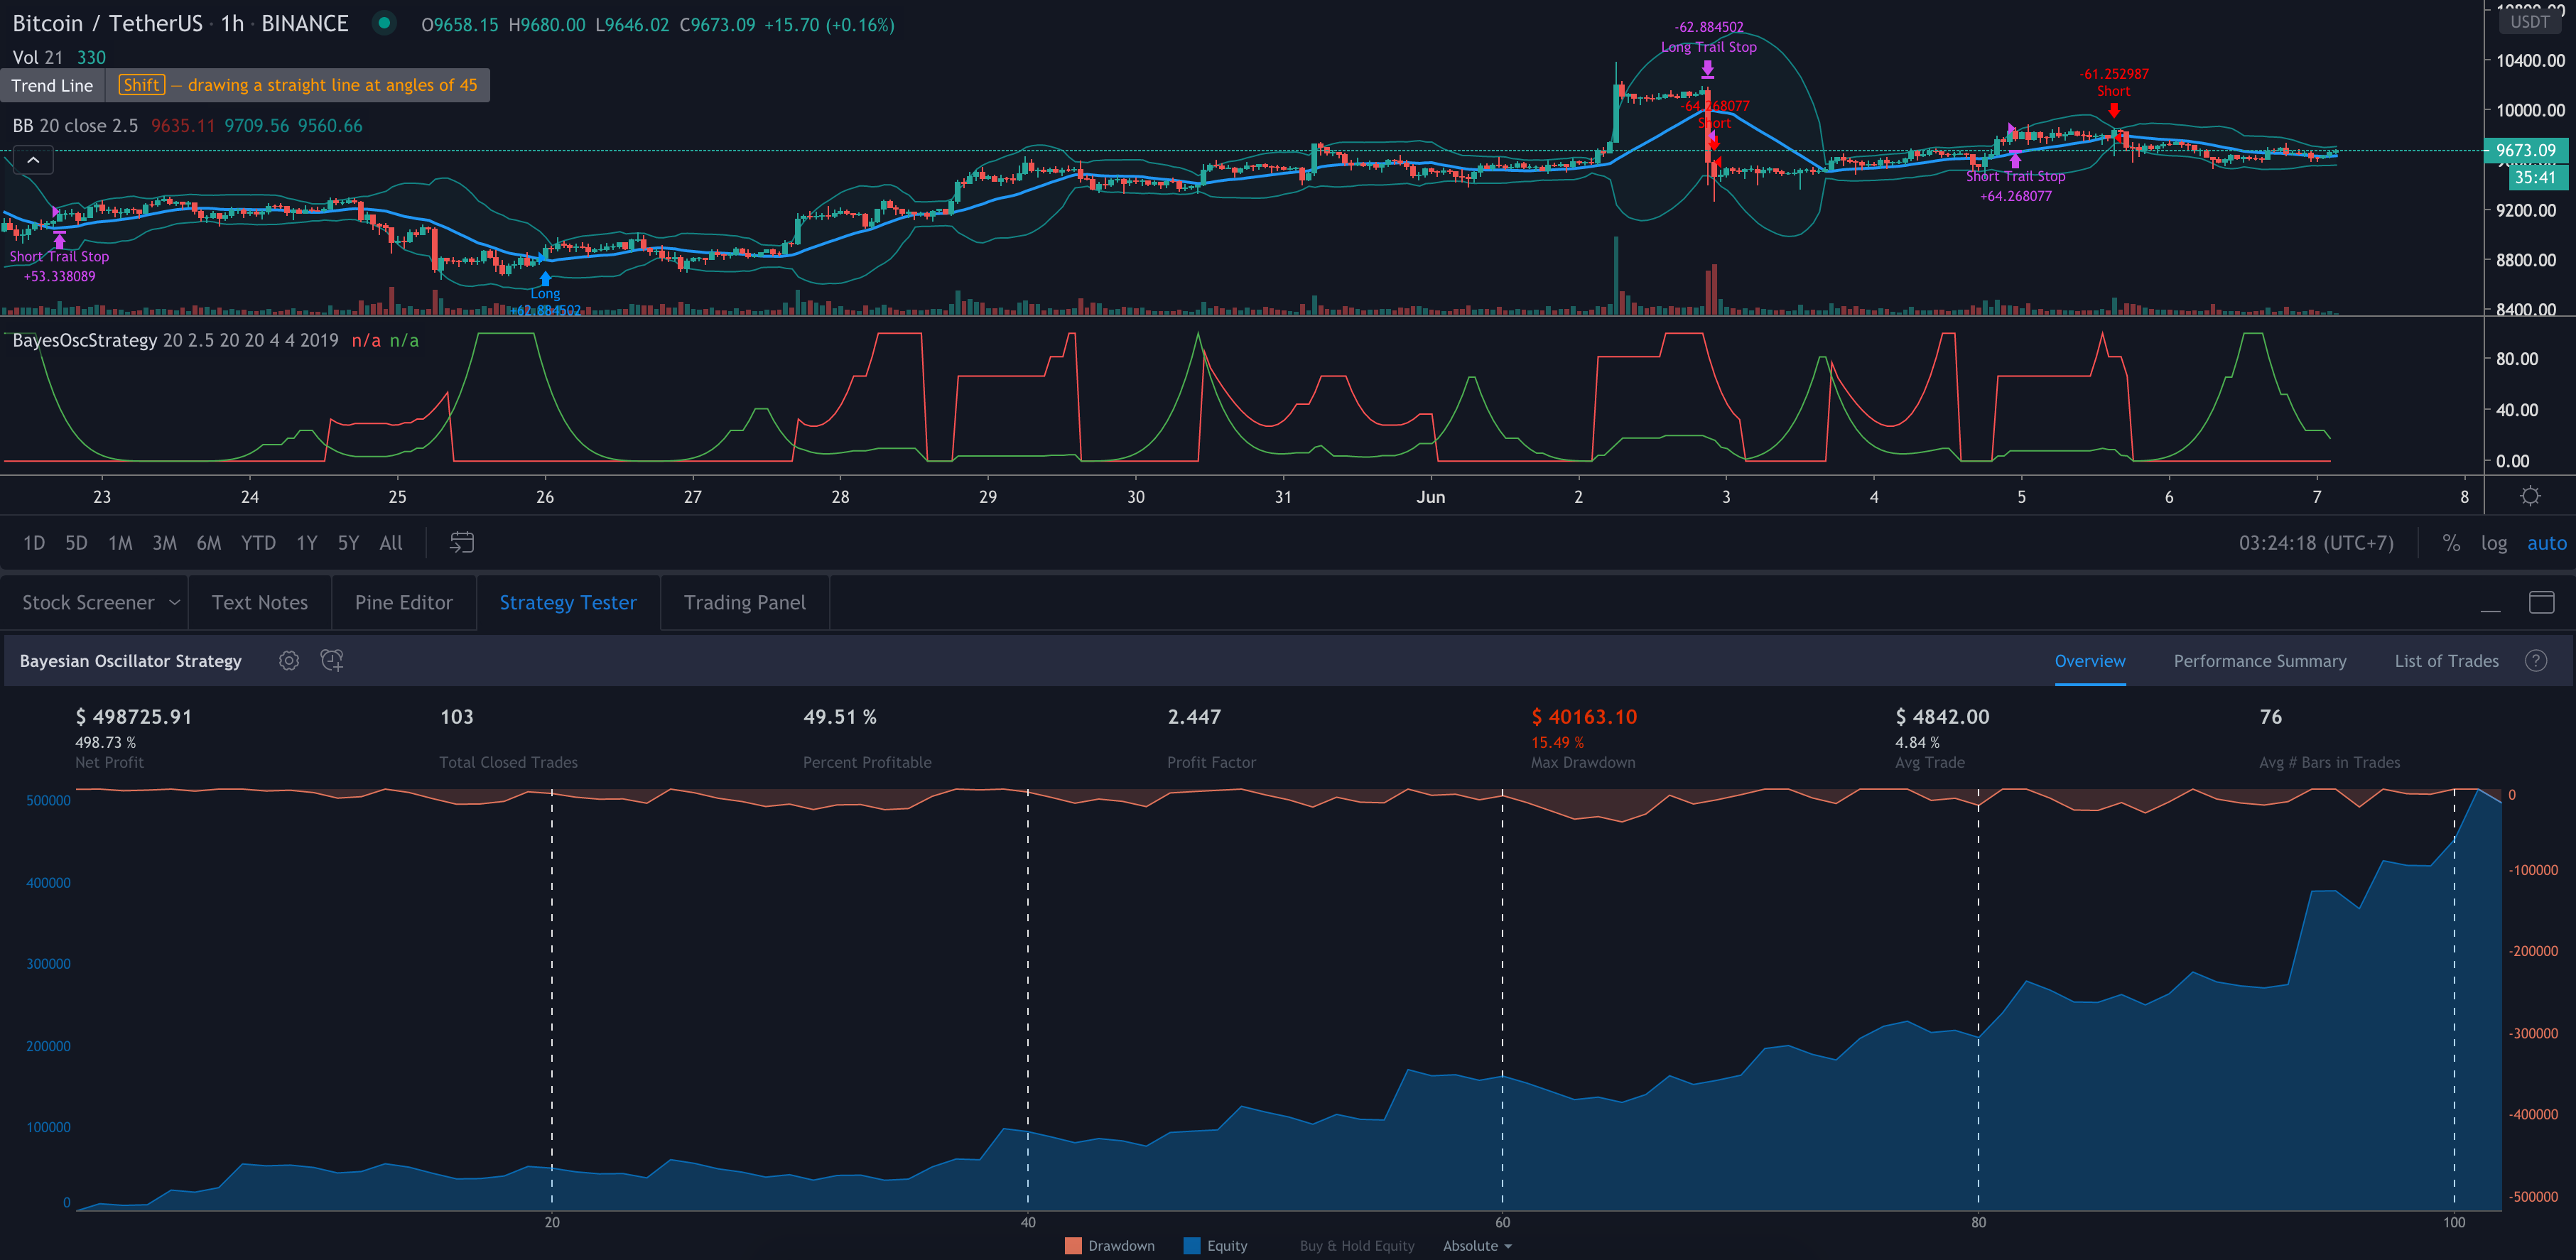Click the 03:24:18 (UTC+7) timezone clock
The width and height of the screenshot is (2576, 1260).
[2315, 543]
